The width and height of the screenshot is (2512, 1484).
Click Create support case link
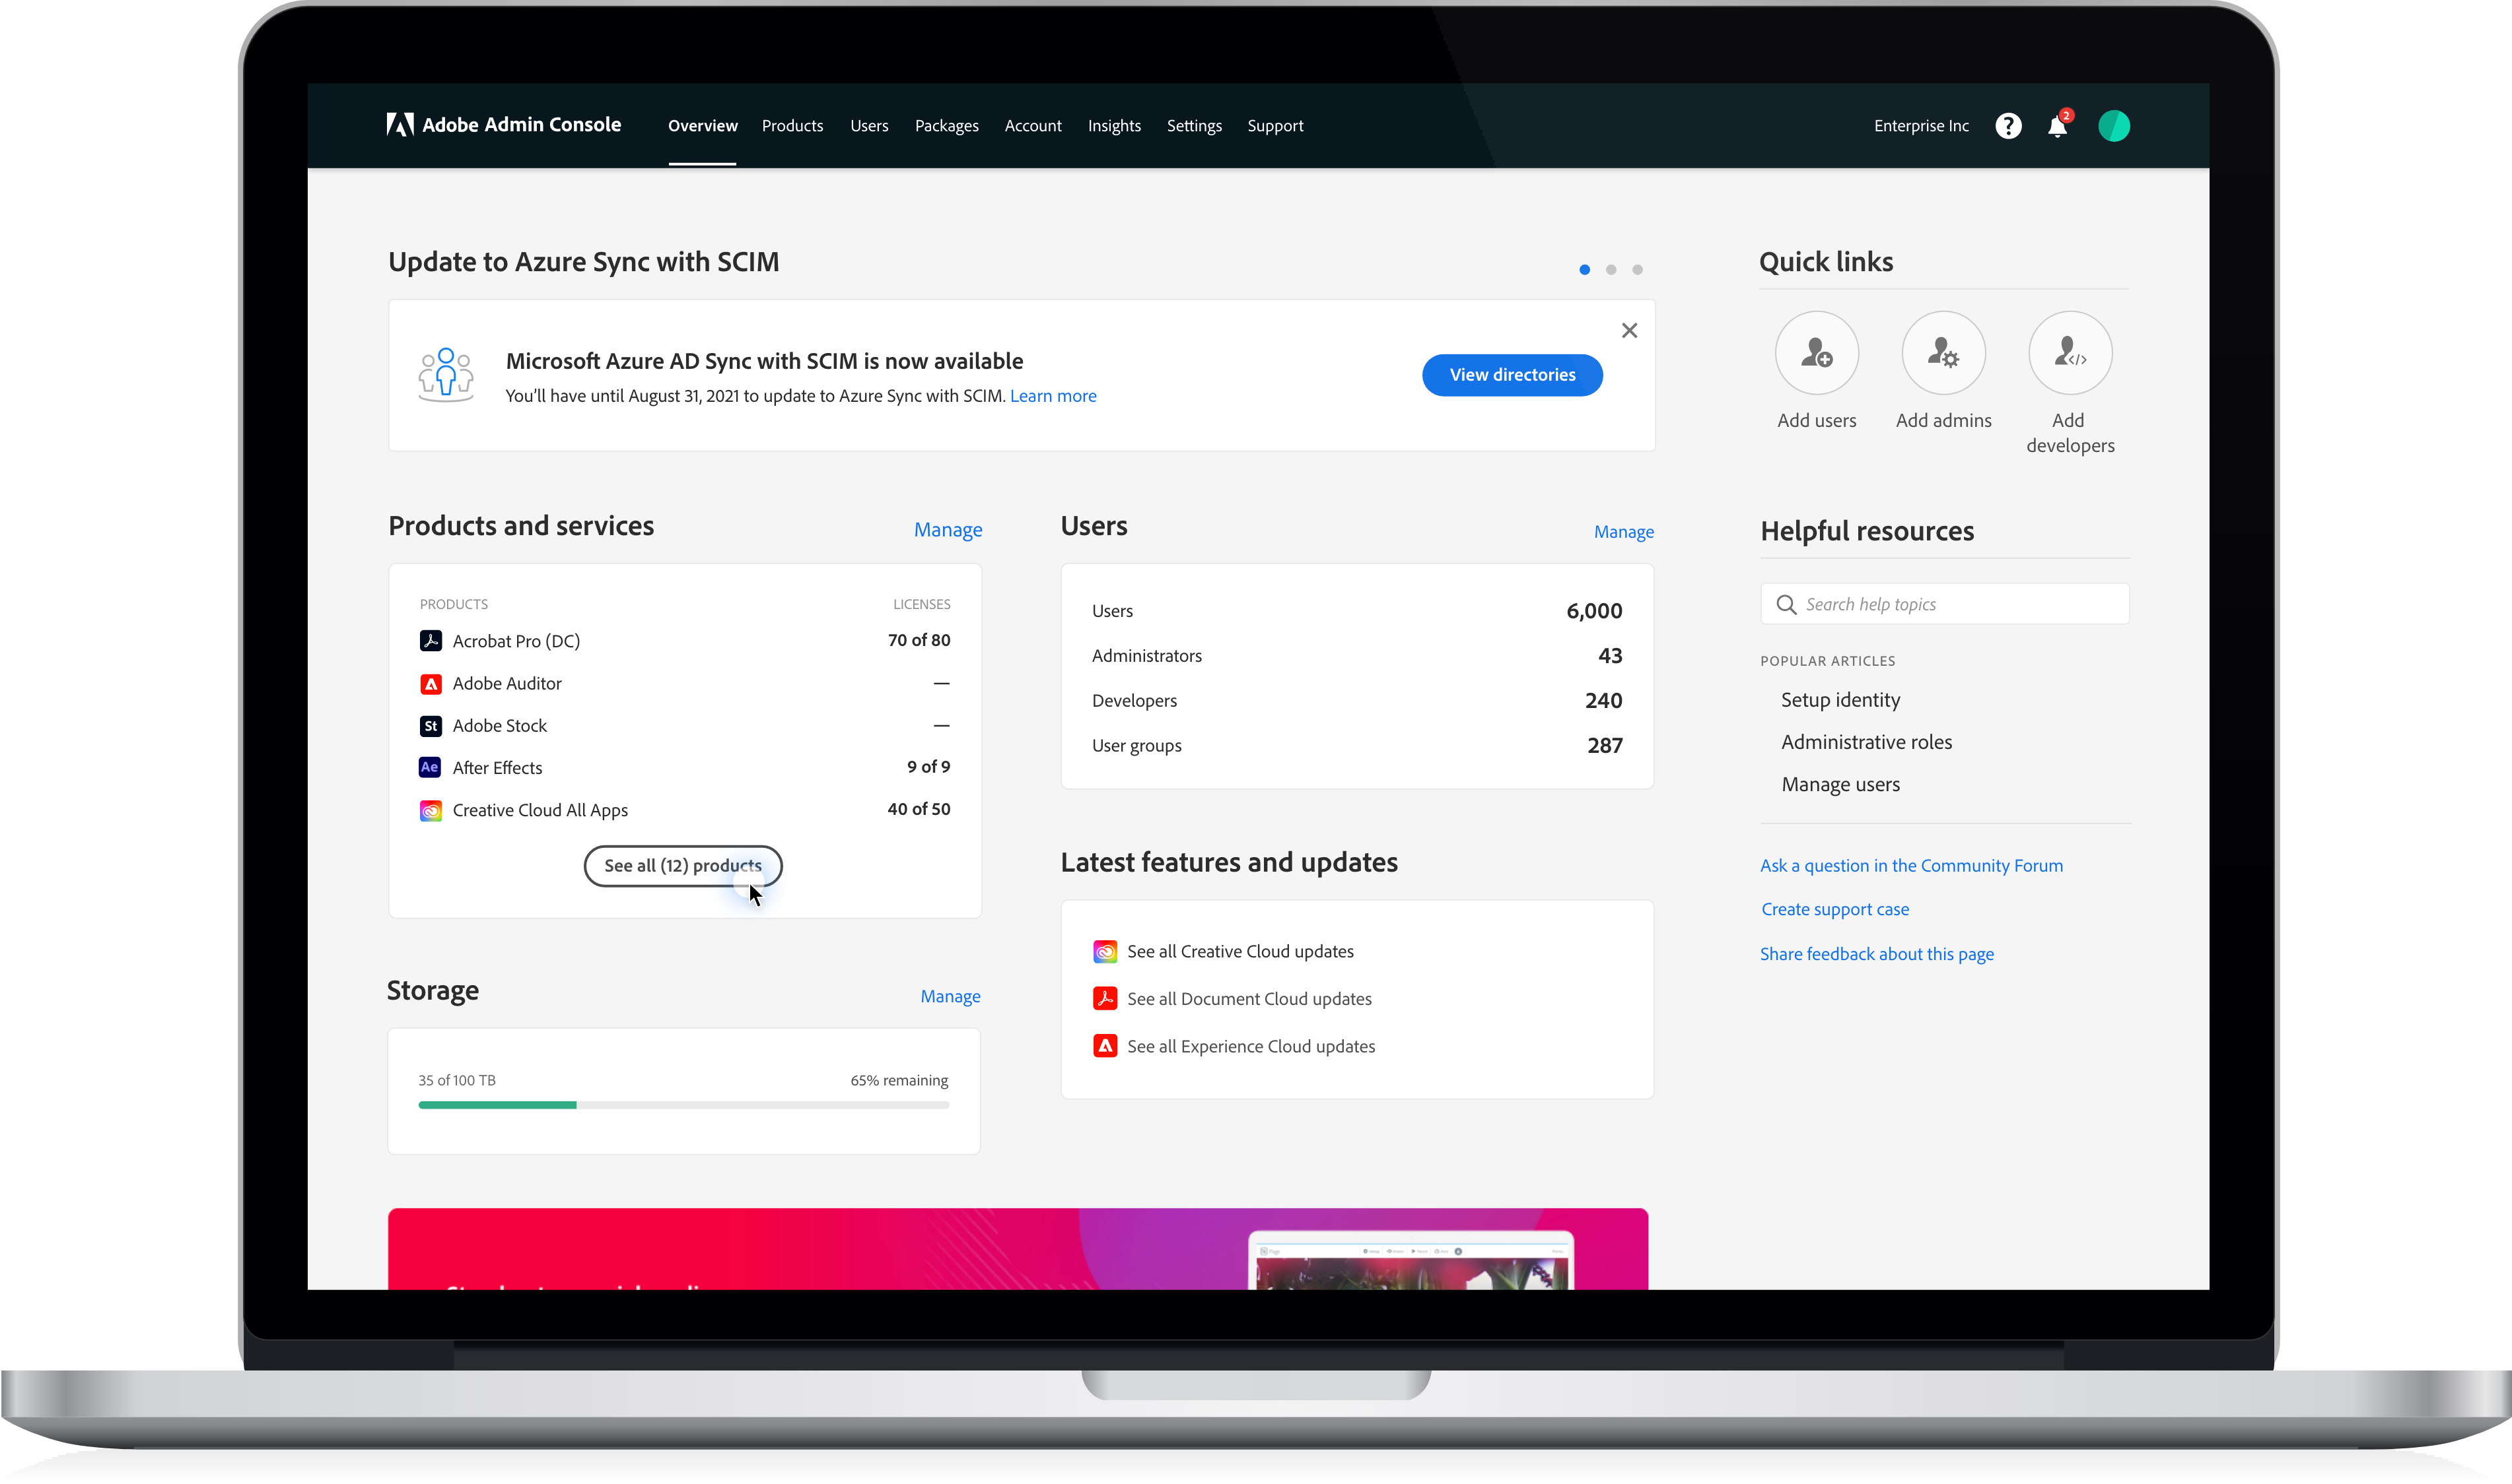(x=1834, y=909)
